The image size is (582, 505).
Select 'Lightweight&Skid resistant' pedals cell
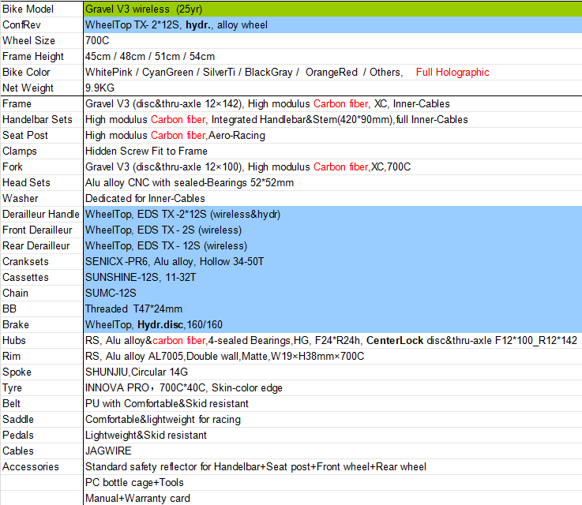pos(332,435)
